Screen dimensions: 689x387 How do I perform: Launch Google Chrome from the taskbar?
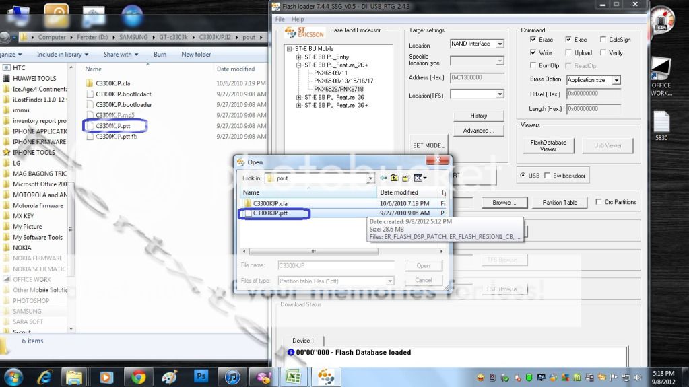click(x=139, y=376)
